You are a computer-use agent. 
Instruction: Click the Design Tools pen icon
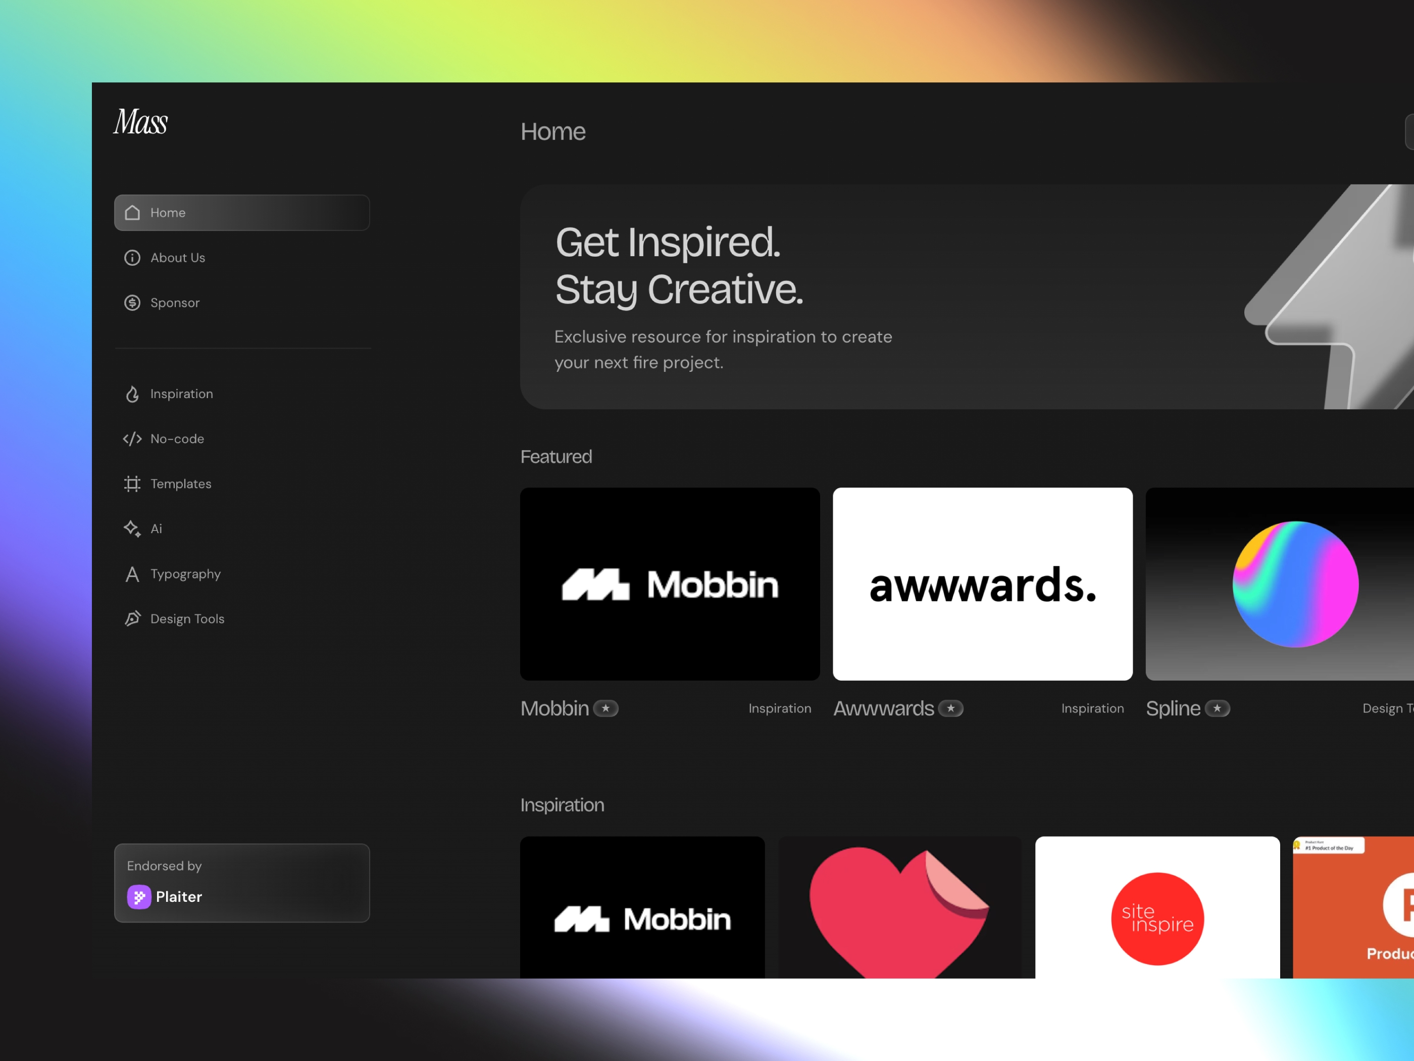pos(132,618)
